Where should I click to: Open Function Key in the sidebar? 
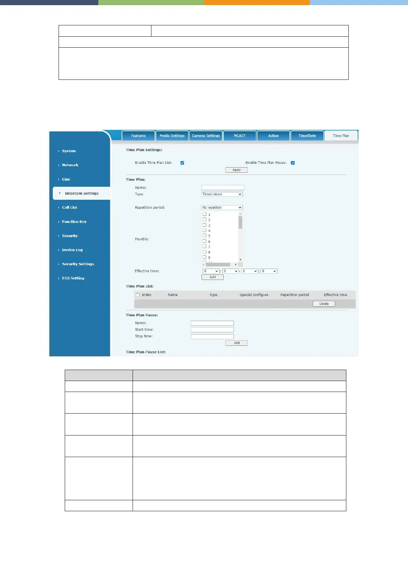tap(74, 222)
